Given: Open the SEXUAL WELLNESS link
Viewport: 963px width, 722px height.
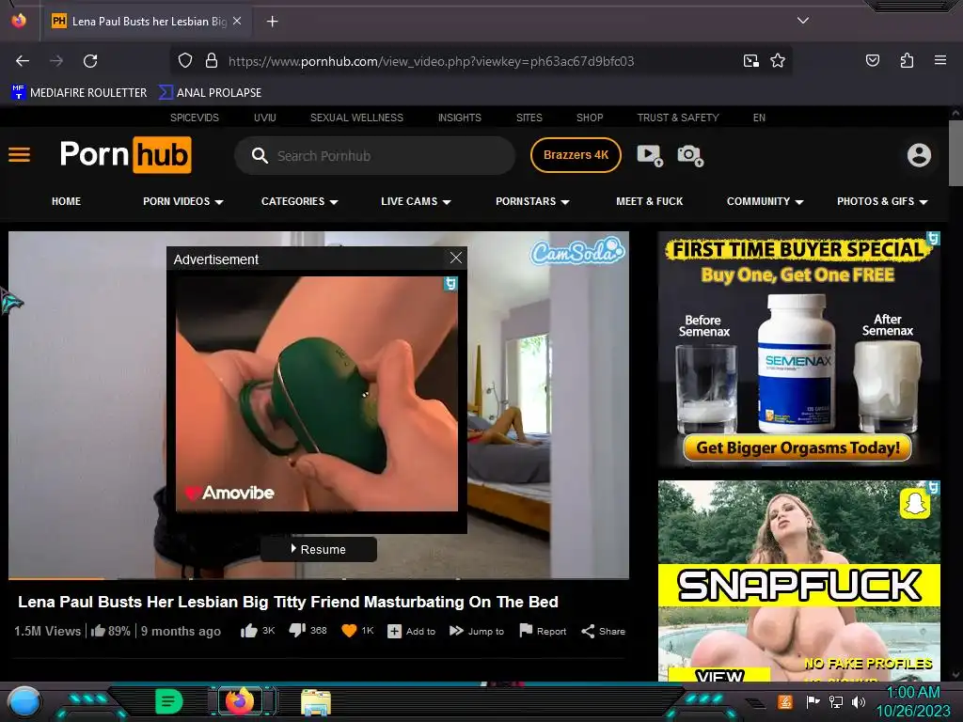Looking at the screenshot, I should 356,118.
